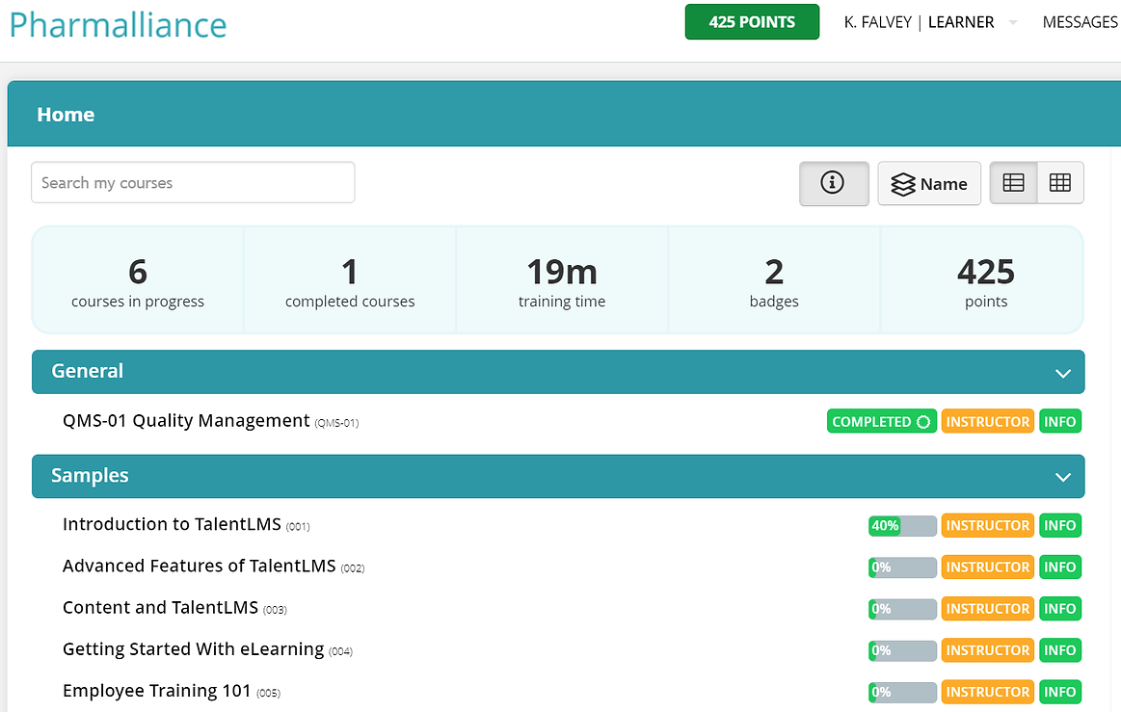Click INSTRUCTOR tag on QMS-01 Quality Management
The height and width of the screenshot is (712, 1121).
click(x=987, y=421)
